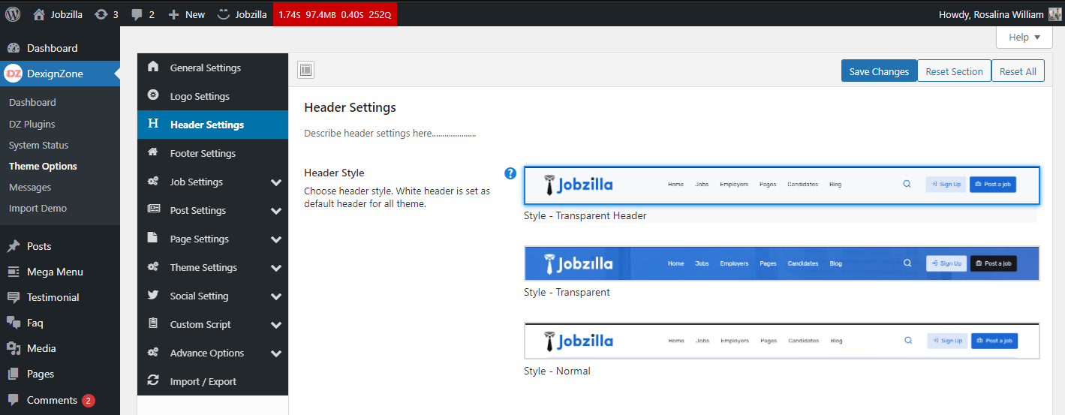Go to Mega Menu in sidebar
This screenshot has width=1065, height=415.
click(x=55, y=272)
